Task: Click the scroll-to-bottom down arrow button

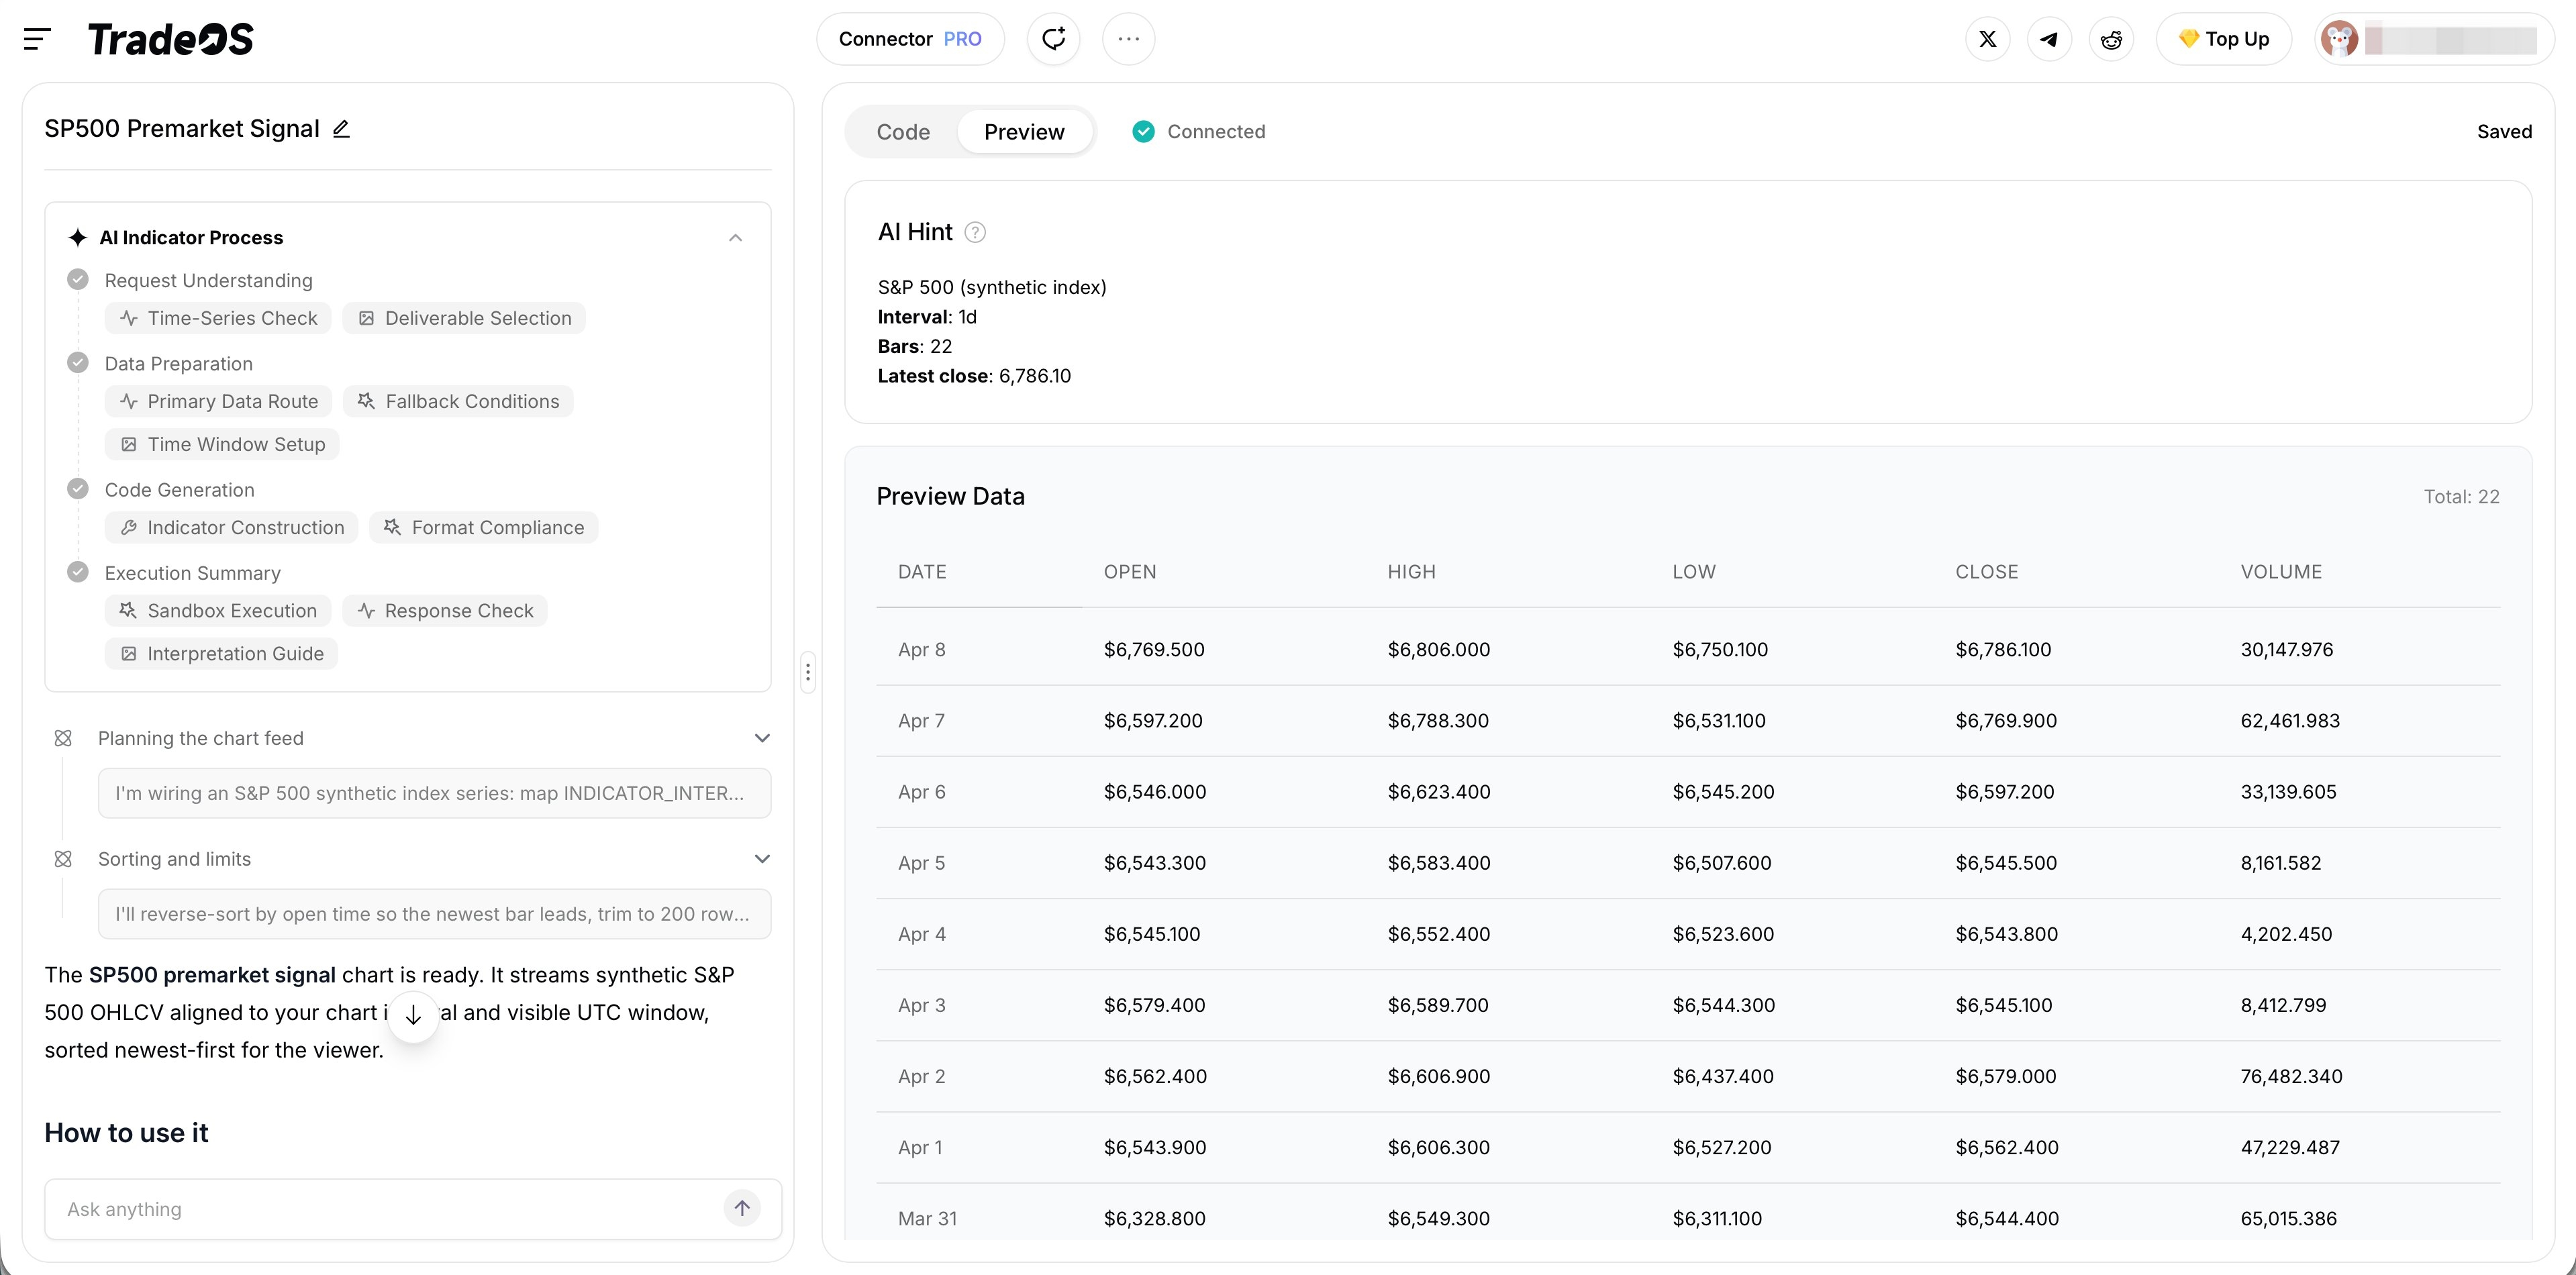Action: (x=413, y=1016)
